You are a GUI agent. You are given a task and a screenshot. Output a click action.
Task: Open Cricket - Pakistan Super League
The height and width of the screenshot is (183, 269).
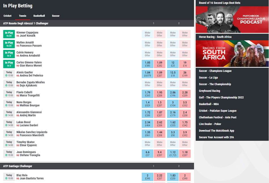(218, 111)
